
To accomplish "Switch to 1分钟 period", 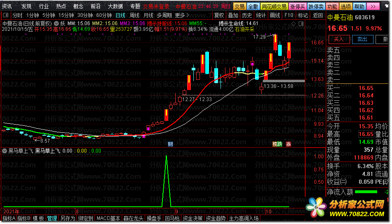I will point(33,15).
